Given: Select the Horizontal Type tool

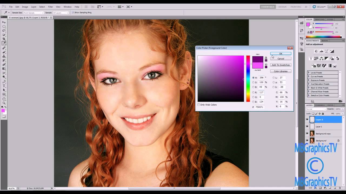Looking at the screenshot, I should tap(4, 86).
